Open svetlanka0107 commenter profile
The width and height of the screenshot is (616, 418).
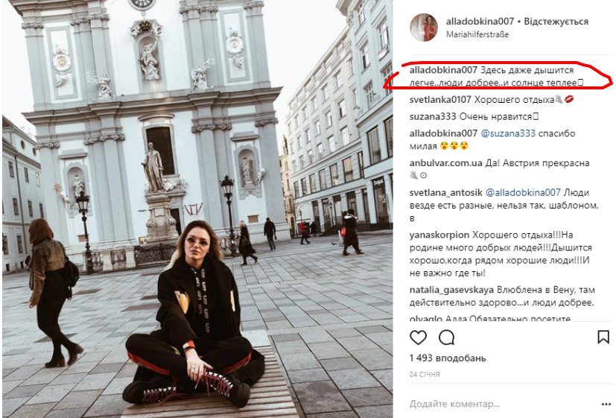(440, 99)
